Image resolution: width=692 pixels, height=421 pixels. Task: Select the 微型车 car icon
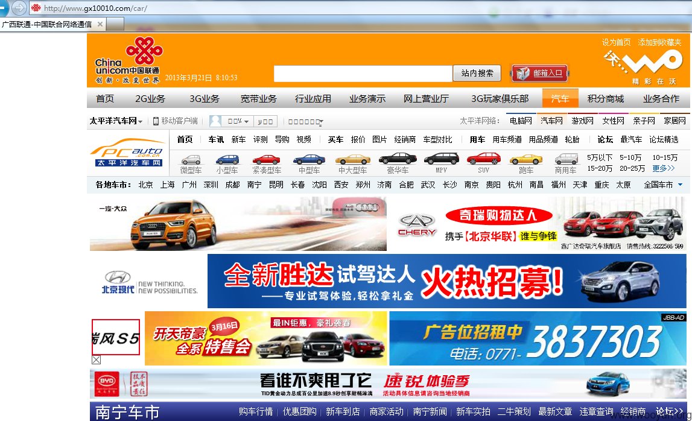(191, 159)
